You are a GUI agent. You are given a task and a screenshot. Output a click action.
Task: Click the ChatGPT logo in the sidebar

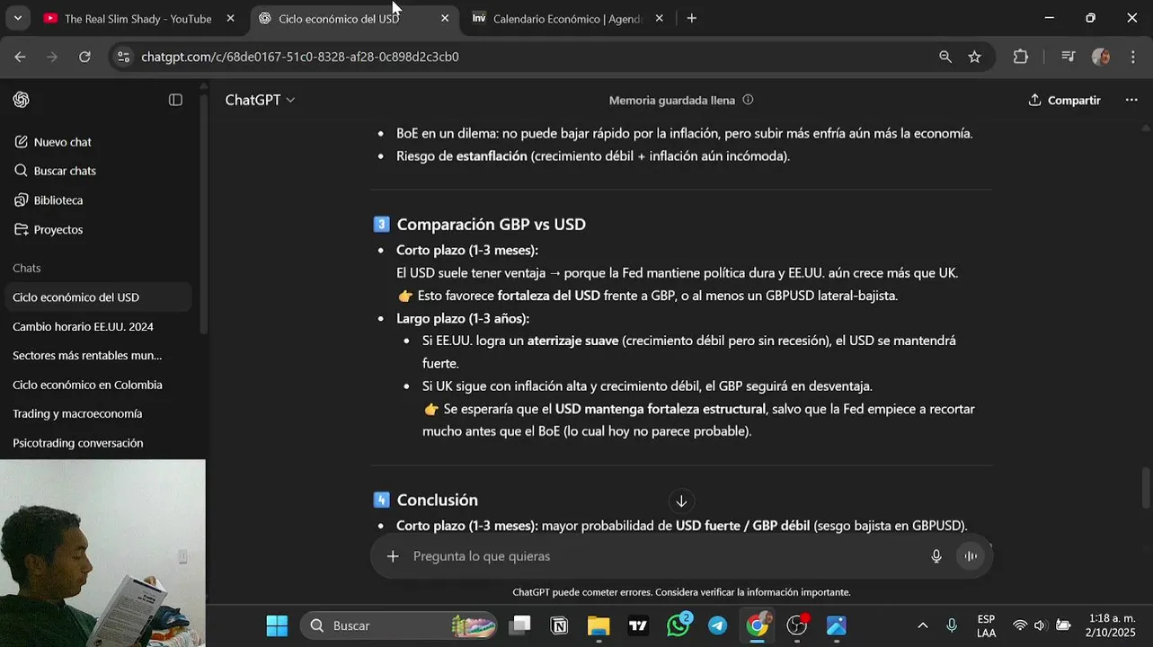coord(22,100)
